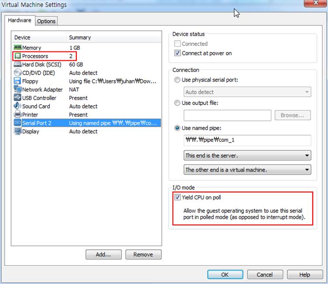The width and height of the screenshot is (328, 284).
Task: Click the Browse... button
Action: pyautogui.click(x=292, y=115)
